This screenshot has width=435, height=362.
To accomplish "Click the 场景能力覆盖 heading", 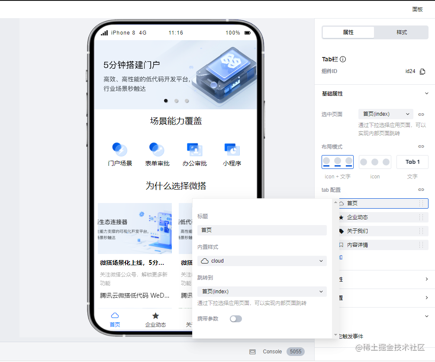I will (x=176, y=121).
